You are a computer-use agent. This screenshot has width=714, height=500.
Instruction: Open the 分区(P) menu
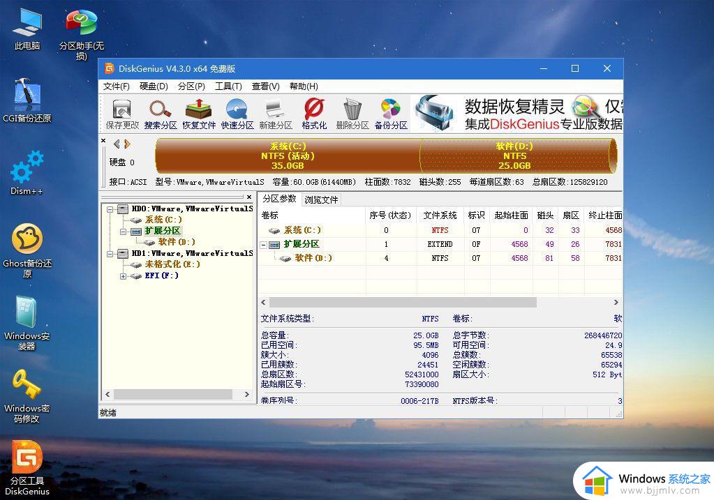(191, 86)
